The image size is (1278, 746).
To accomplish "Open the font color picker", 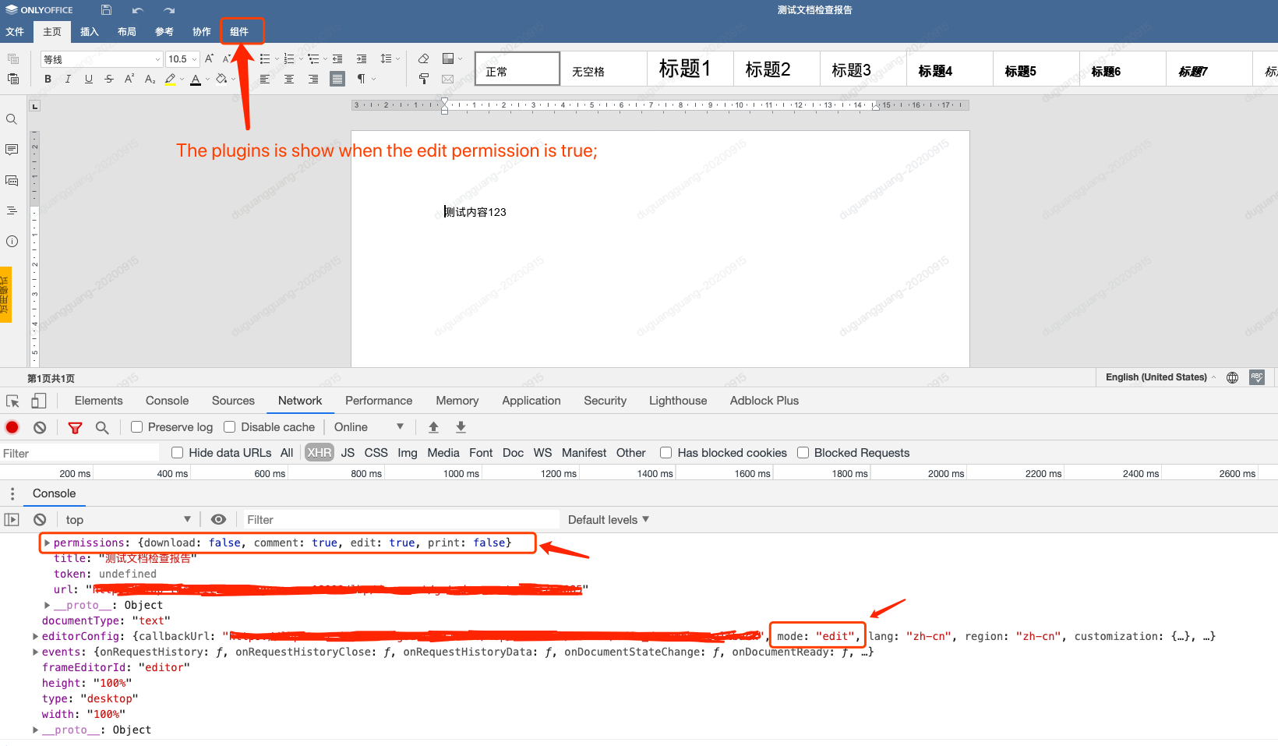I will [197, 78].
